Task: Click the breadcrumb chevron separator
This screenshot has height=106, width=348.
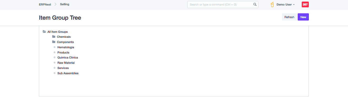Action: [x=56, y=4]
